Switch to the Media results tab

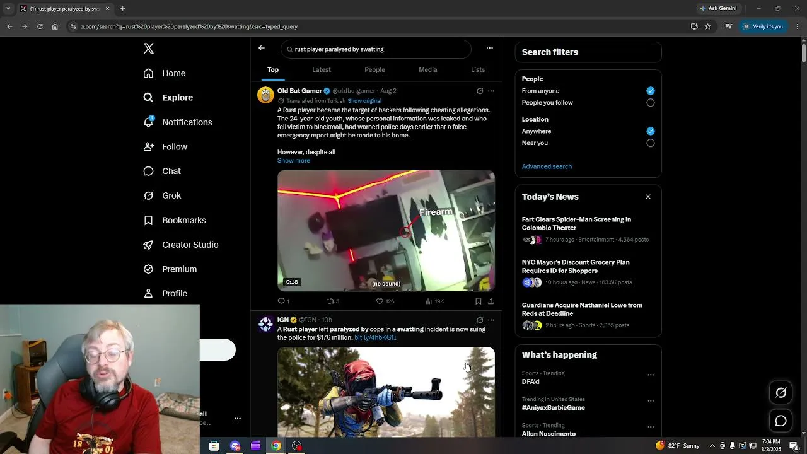click(428, 69)
